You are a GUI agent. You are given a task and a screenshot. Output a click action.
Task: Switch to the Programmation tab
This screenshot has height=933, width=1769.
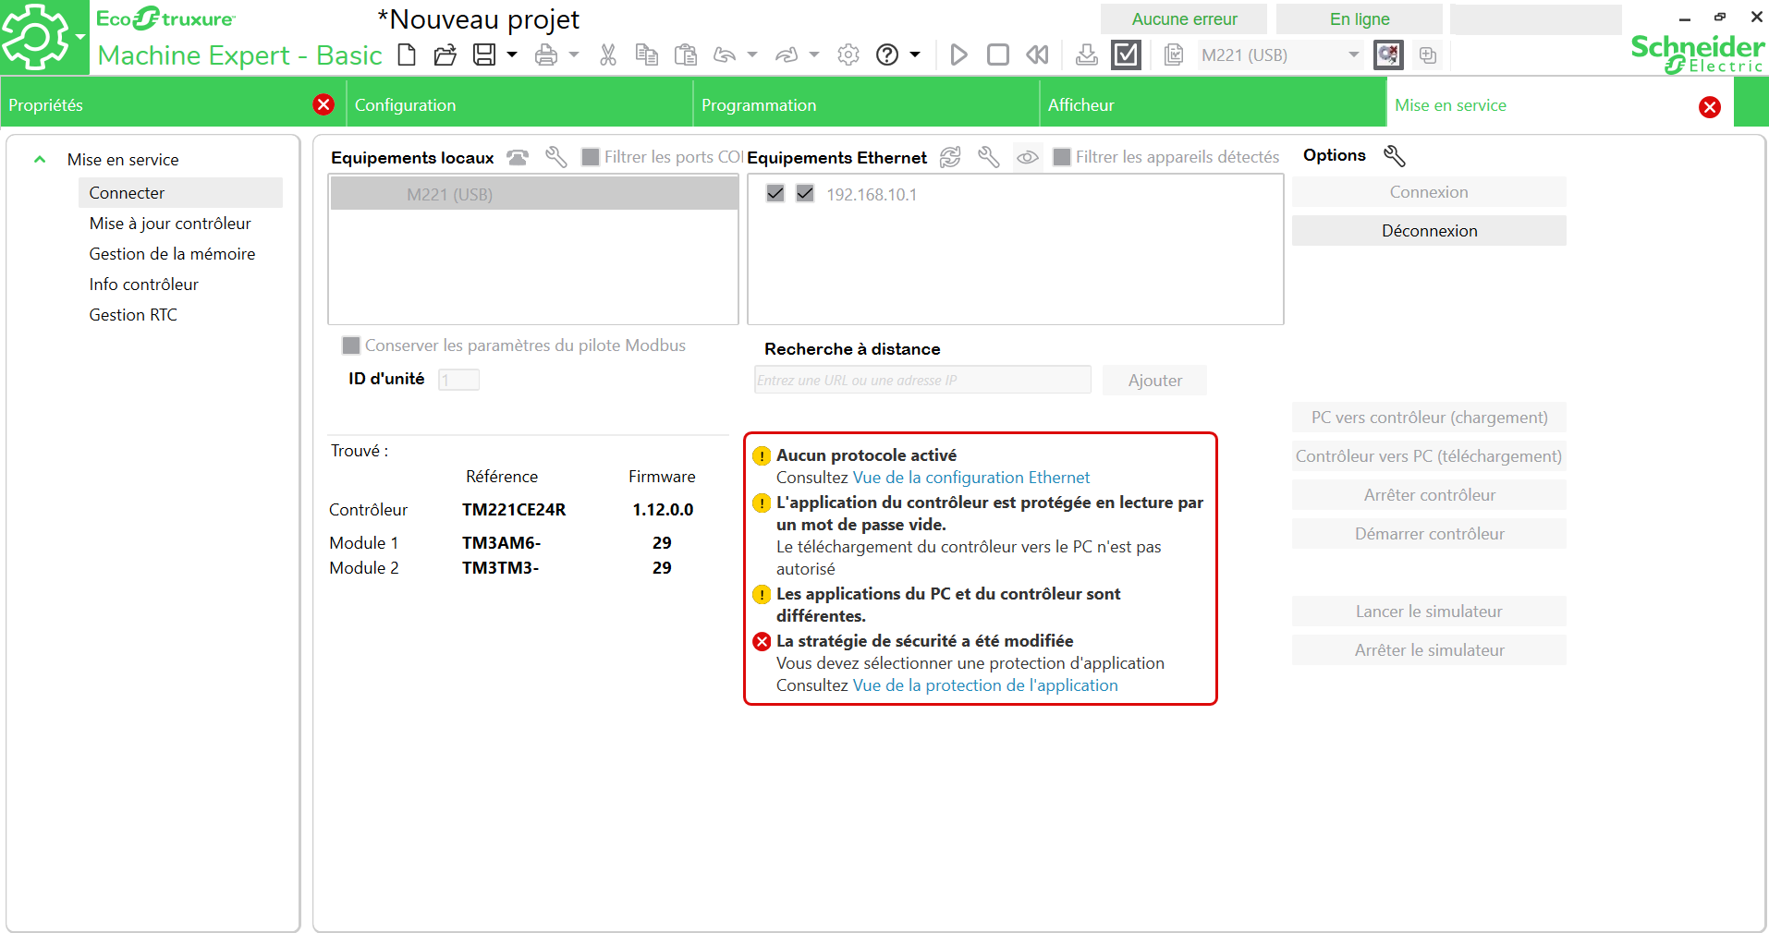pyautogui.click(x=759, y=105)
